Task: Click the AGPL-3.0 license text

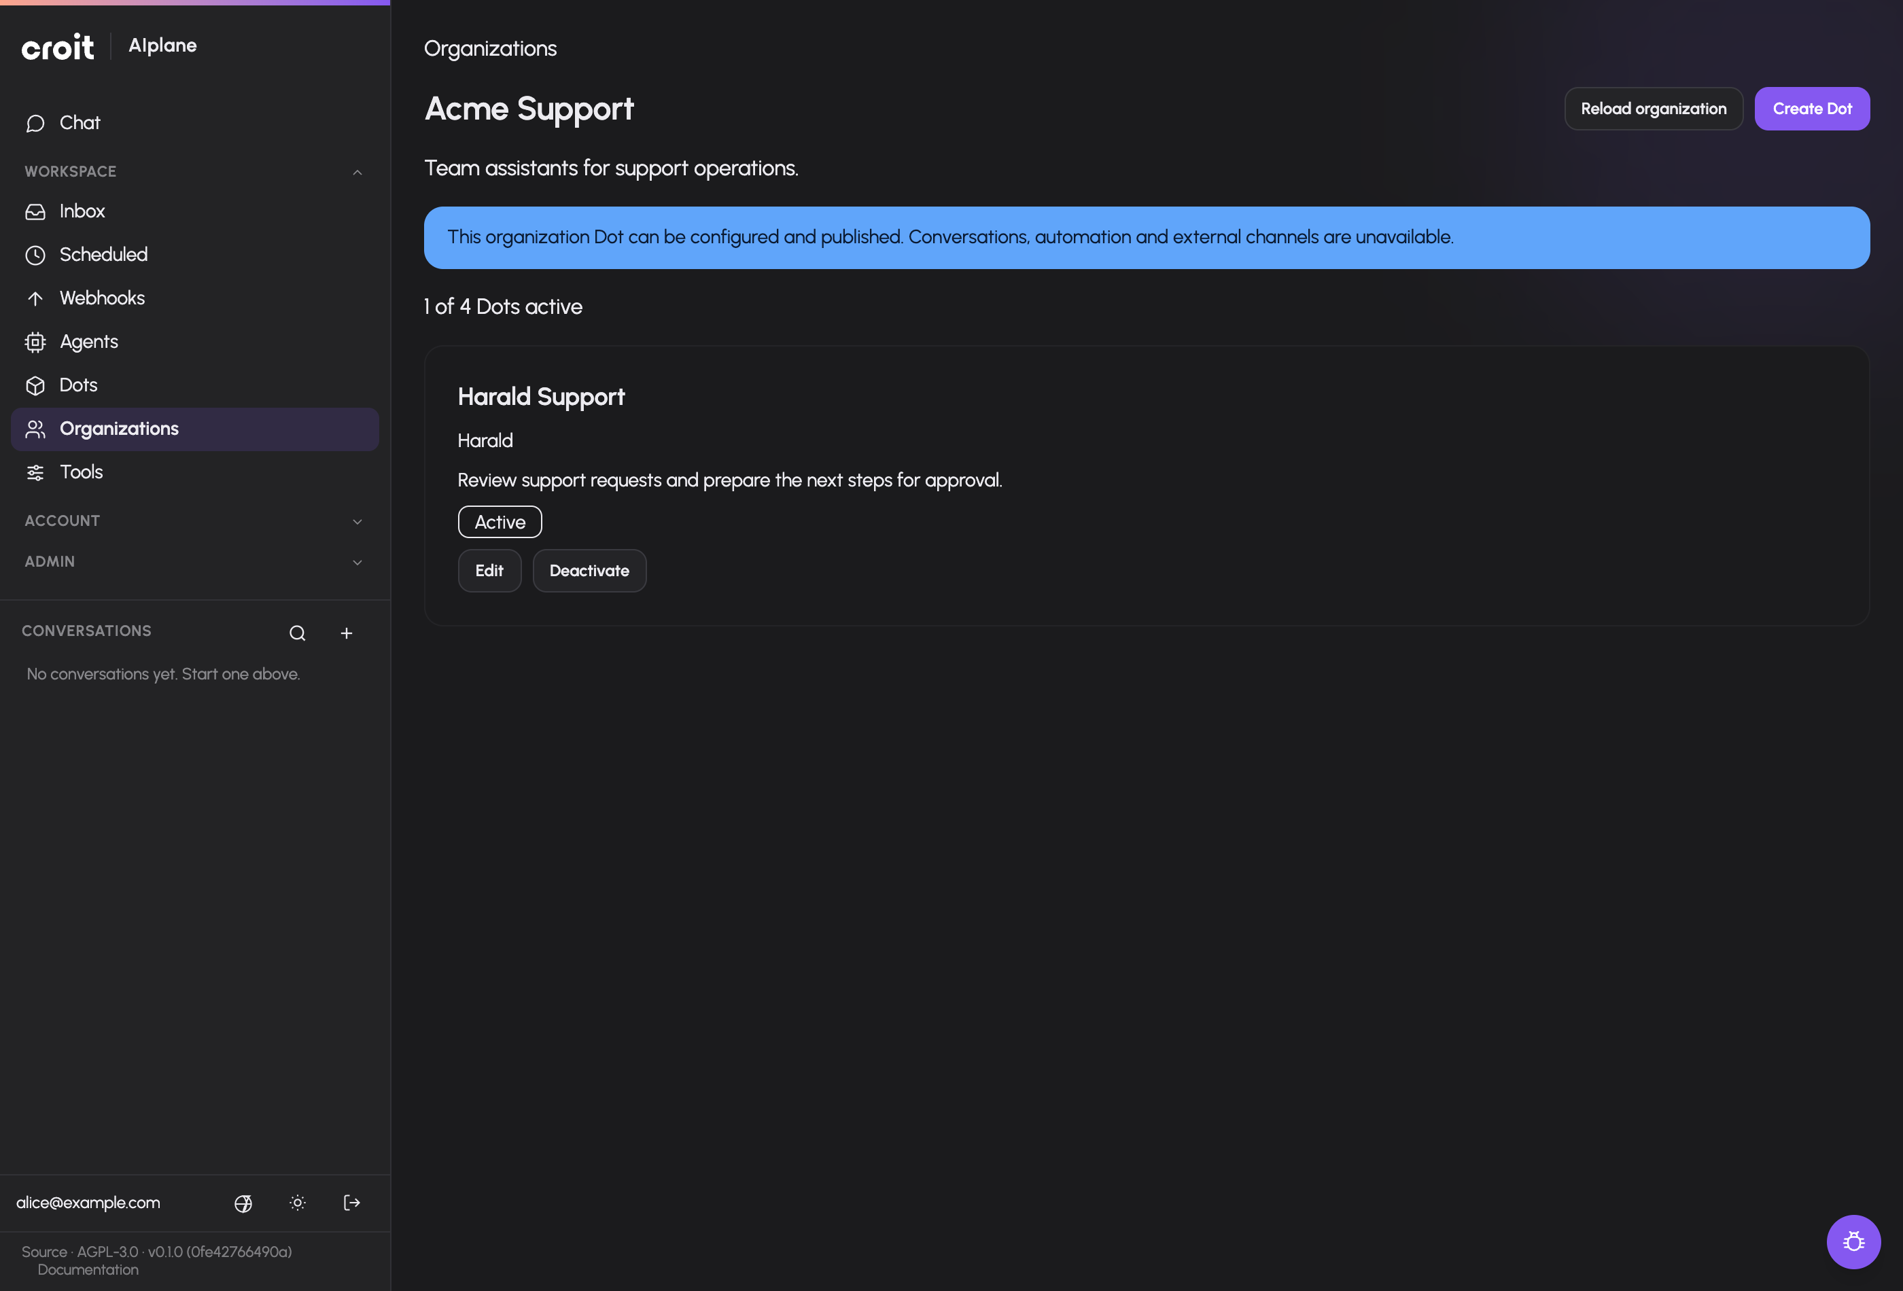Action: coord(107,1252)
